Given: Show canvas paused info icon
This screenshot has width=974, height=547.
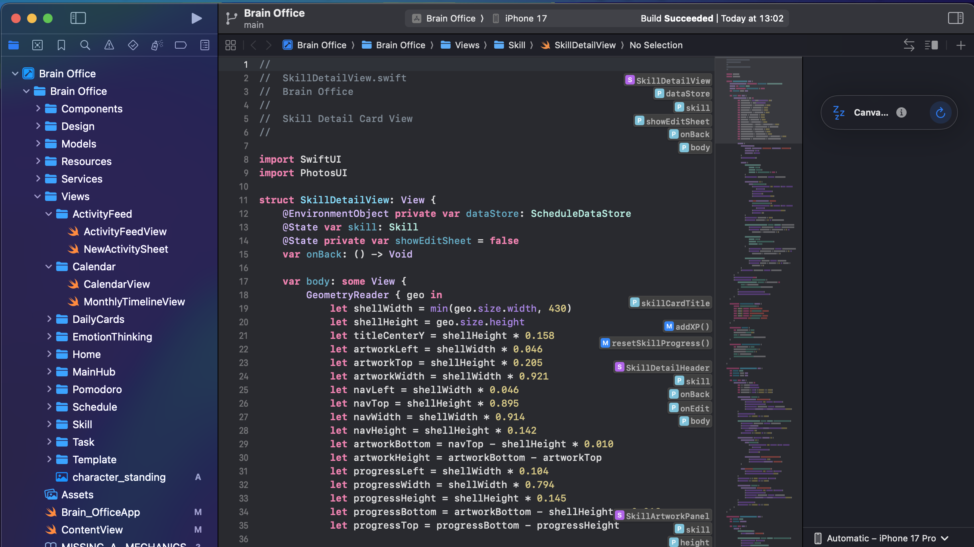Looking at the screenshot, I should click(x=901, y=113).
